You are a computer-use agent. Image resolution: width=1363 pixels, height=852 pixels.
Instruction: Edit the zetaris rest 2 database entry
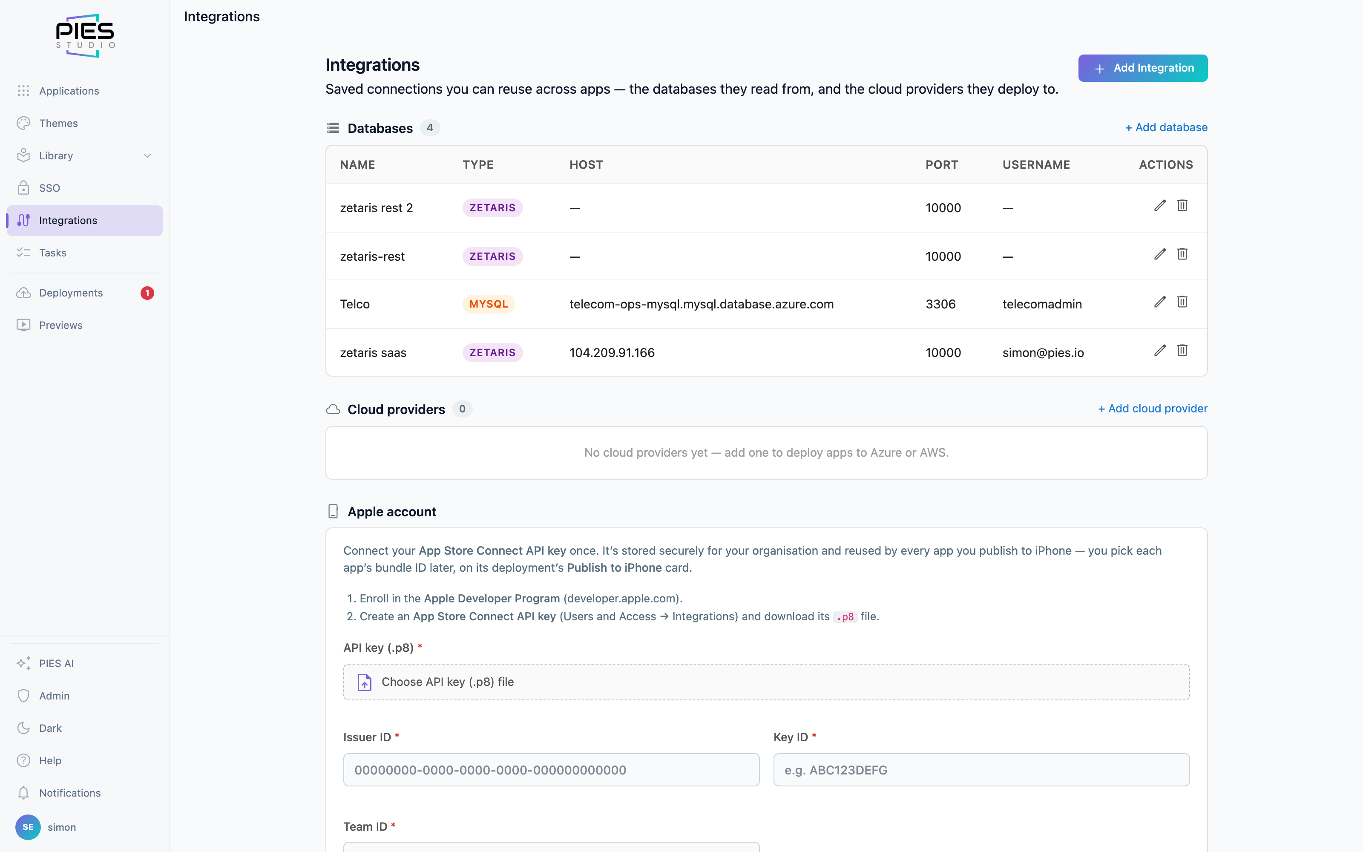click(x=1160, y=206)
